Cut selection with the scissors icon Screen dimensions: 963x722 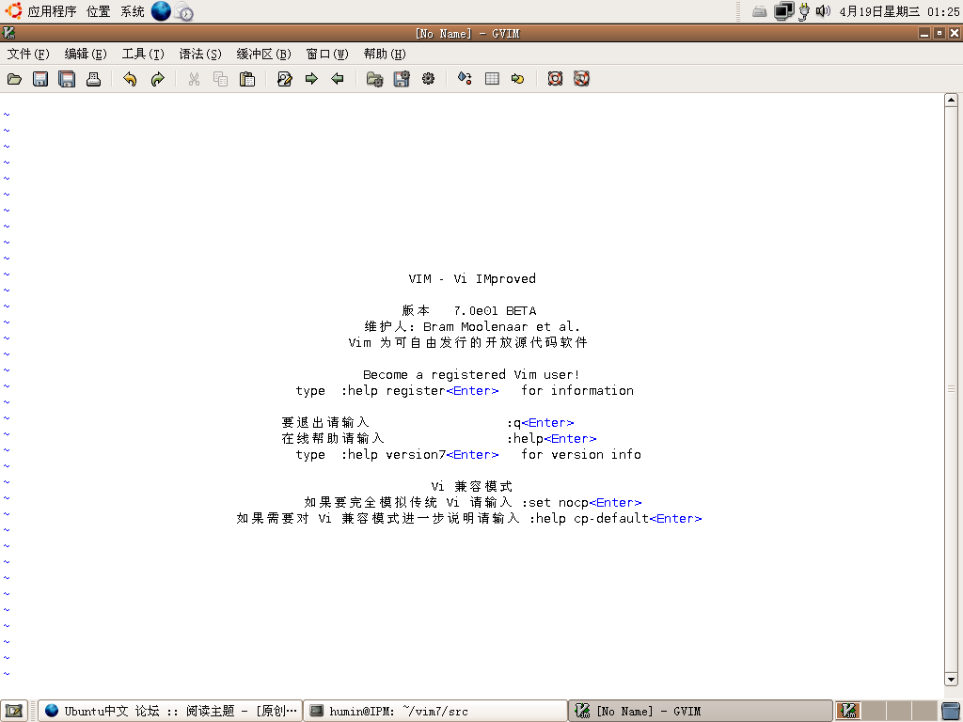coord(194,79)
